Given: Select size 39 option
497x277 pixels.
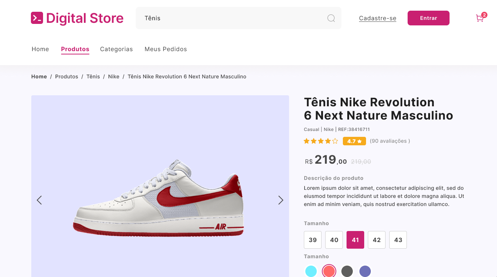Looking at the screenshot, I should (312, 239).
